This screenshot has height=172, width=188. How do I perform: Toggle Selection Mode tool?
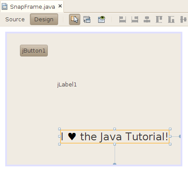75,20
